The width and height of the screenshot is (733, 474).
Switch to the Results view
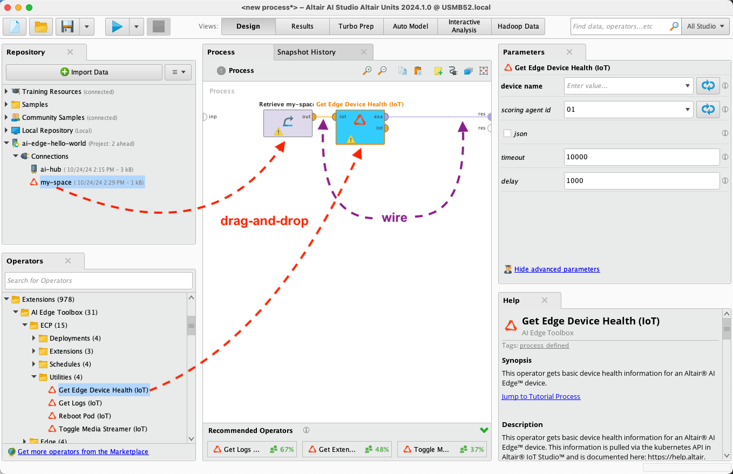(x=302, y=25)
